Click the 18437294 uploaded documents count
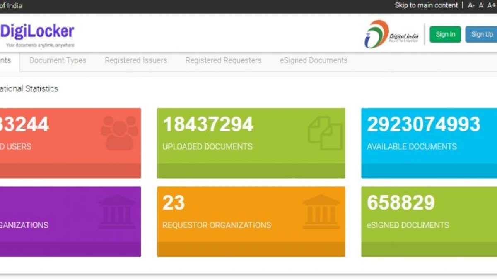The height and width of the screenshot is (279, 497). click(208, 124)
